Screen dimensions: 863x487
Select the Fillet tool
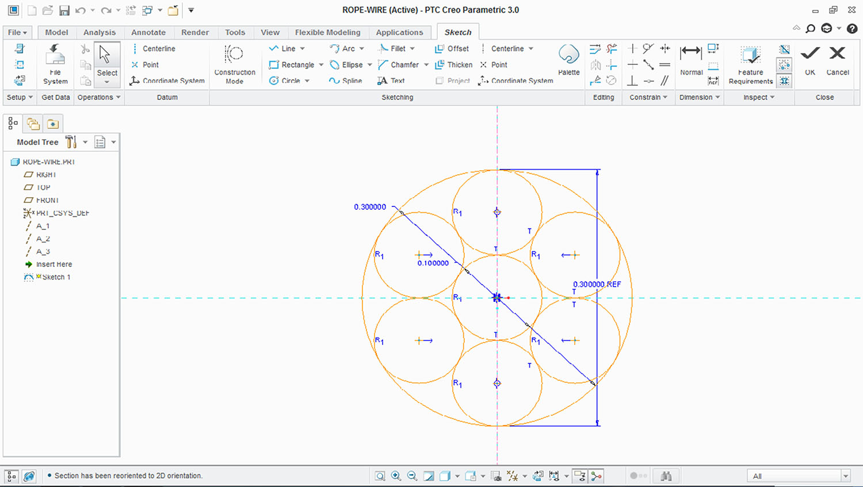[391, 48]
